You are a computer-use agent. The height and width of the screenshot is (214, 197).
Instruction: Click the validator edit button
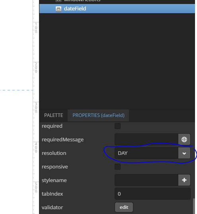[x=124, y=207]
